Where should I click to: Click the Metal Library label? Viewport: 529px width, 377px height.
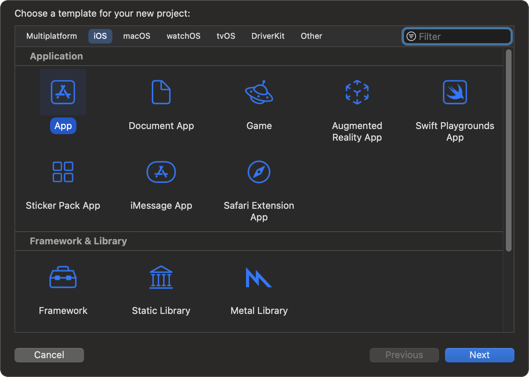(x=259, y=311)
